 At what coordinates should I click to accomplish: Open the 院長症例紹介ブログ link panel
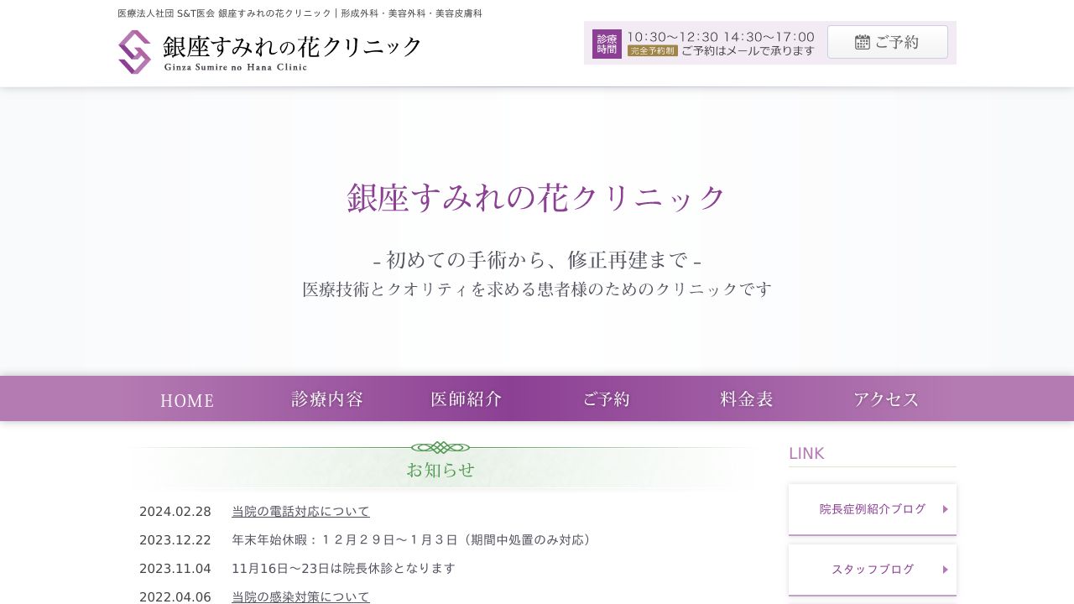point(873,508)
